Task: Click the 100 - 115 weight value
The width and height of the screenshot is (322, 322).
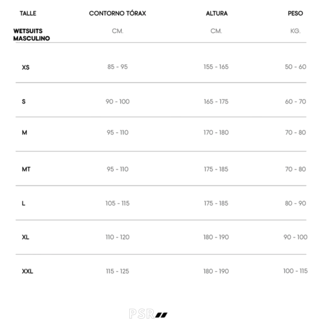Action: click(295, 271)
